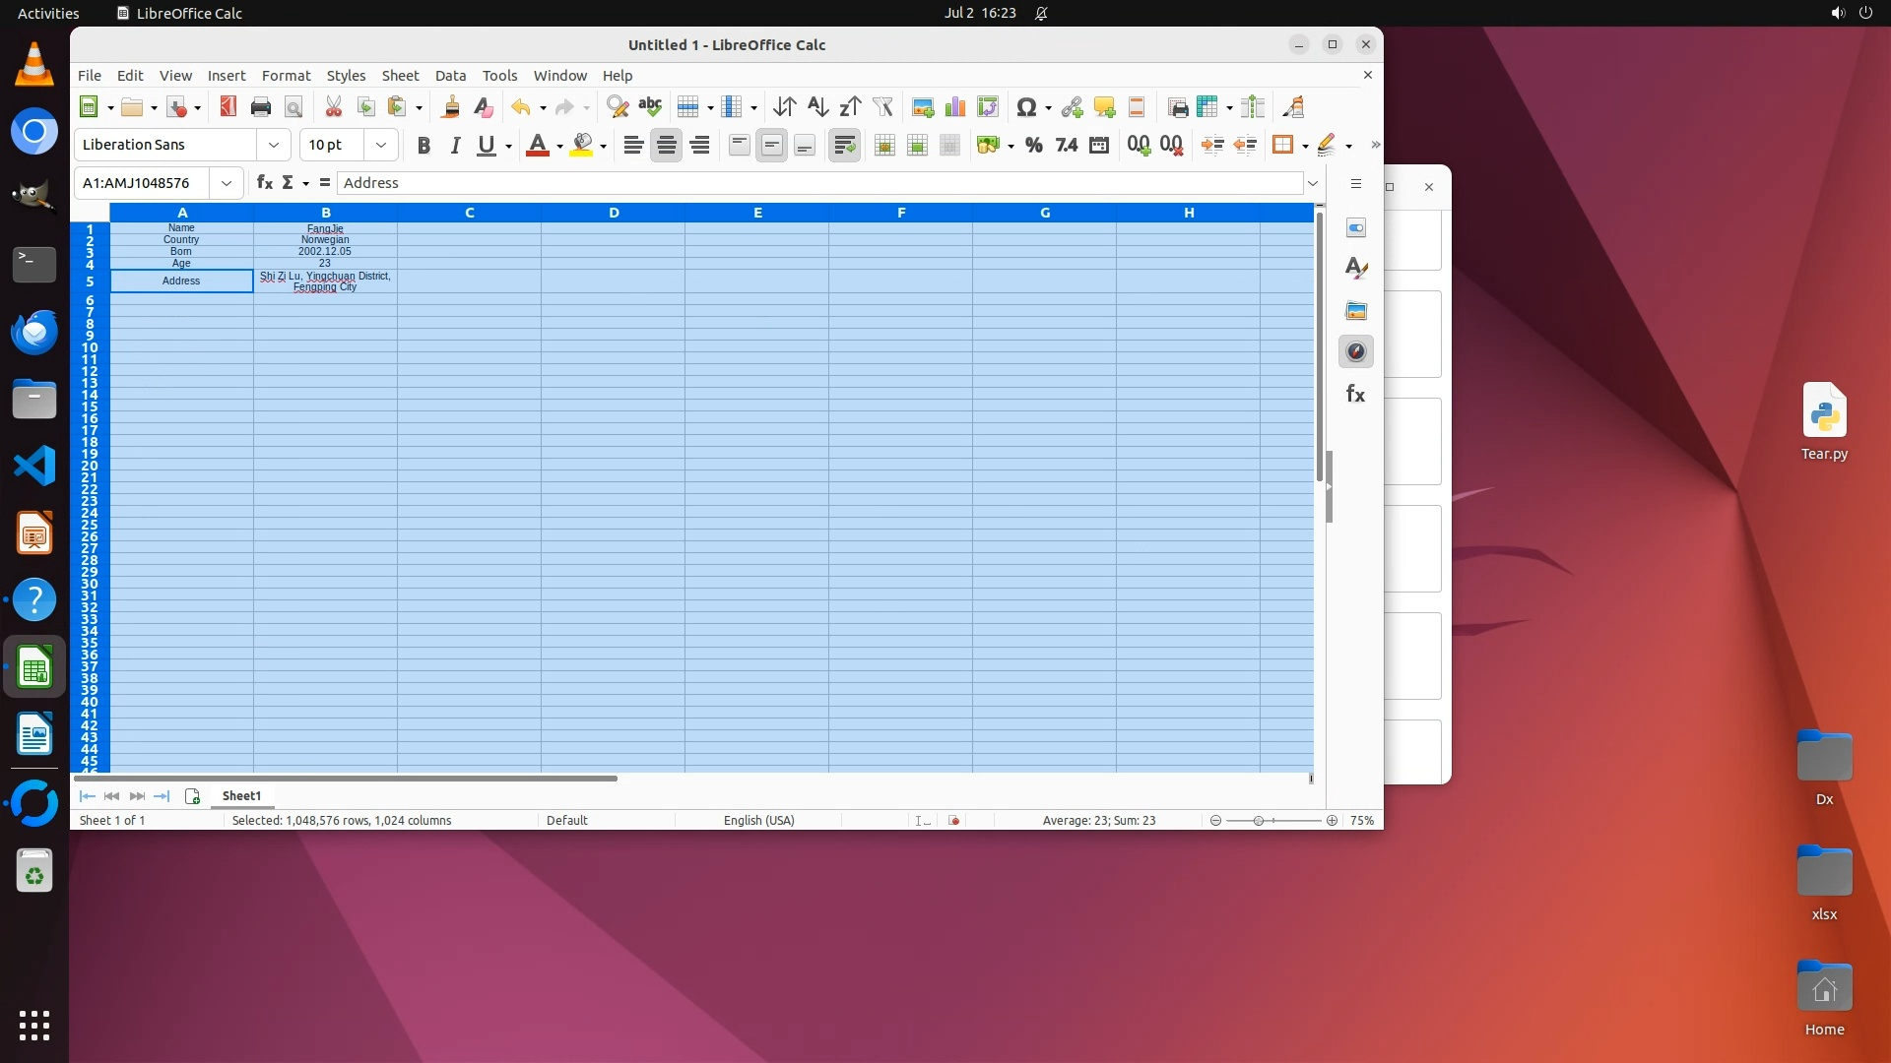Toggle Bold formatting

pyautogui.click(x=424, y=146)
